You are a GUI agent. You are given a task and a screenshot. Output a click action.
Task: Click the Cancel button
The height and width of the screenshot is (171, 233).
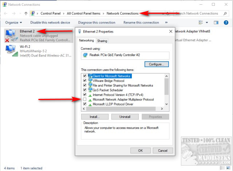(163, 151)
